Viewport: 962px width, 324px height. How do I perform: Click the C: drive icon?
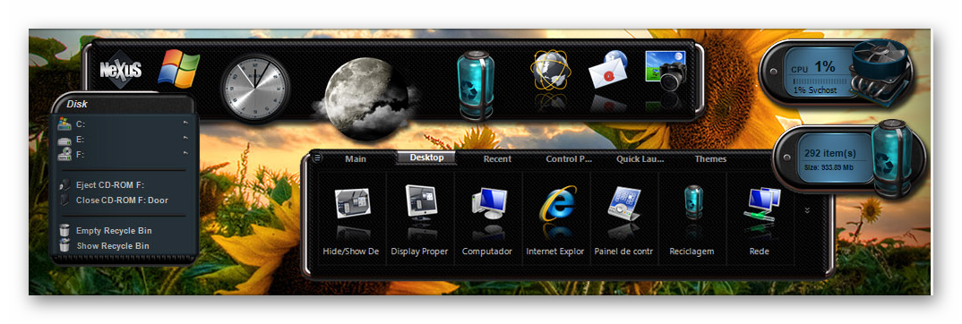click(64, 124)
